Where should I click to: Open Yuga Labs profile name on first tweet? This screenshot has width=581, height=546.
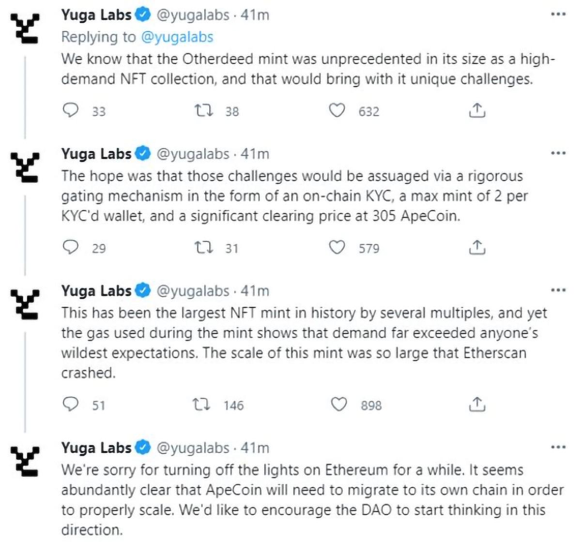(x=96, y=15)
